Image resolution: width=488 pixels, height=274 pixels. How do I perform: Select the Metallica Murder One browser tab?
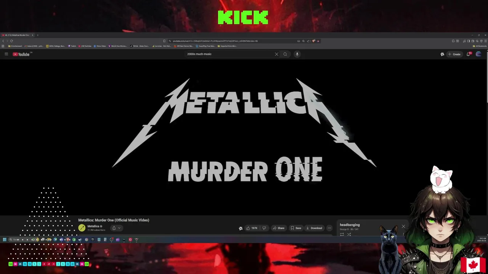click(x=18, y=35)
